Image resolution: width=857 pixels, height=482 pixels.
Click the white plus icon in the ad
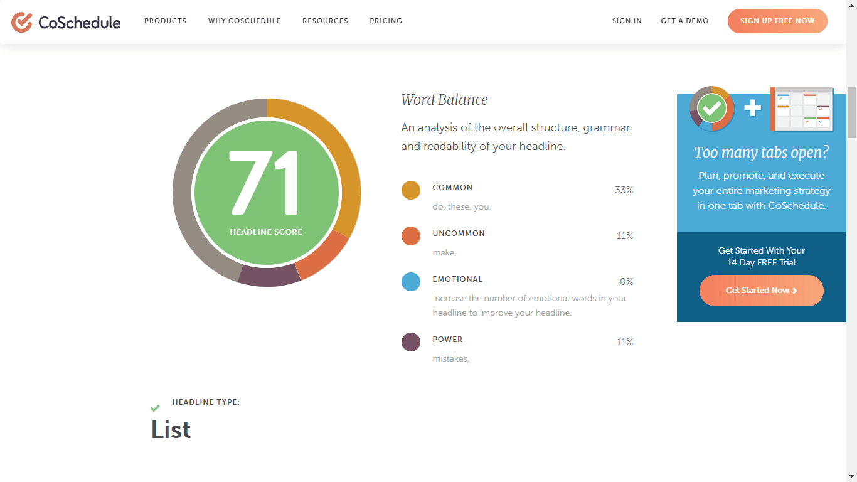(x=752, y=109)
